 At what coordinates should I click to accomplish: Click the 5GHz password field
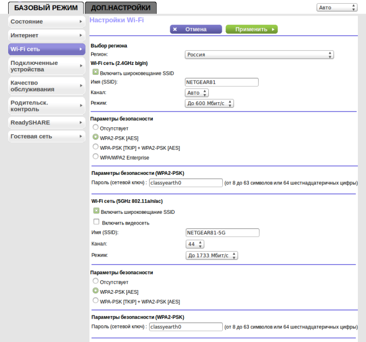[186, 327]
